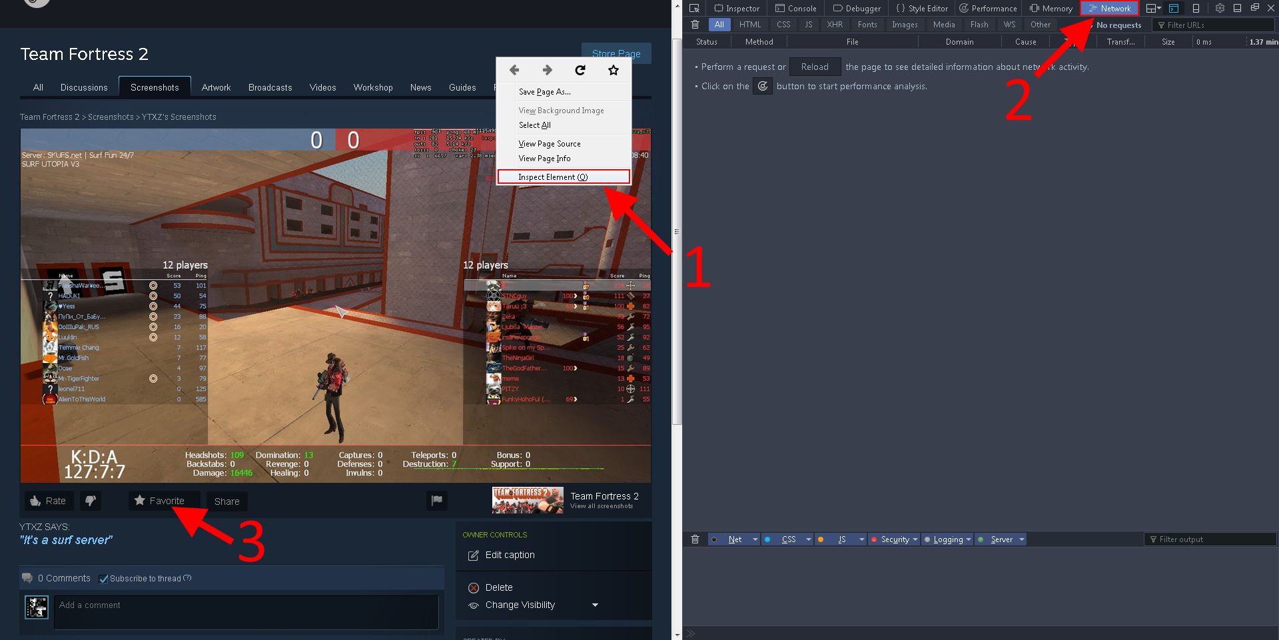Toggle the Fonts network filter
Viewport: 1279px width, 640px height.
click(x=867, y=25)
